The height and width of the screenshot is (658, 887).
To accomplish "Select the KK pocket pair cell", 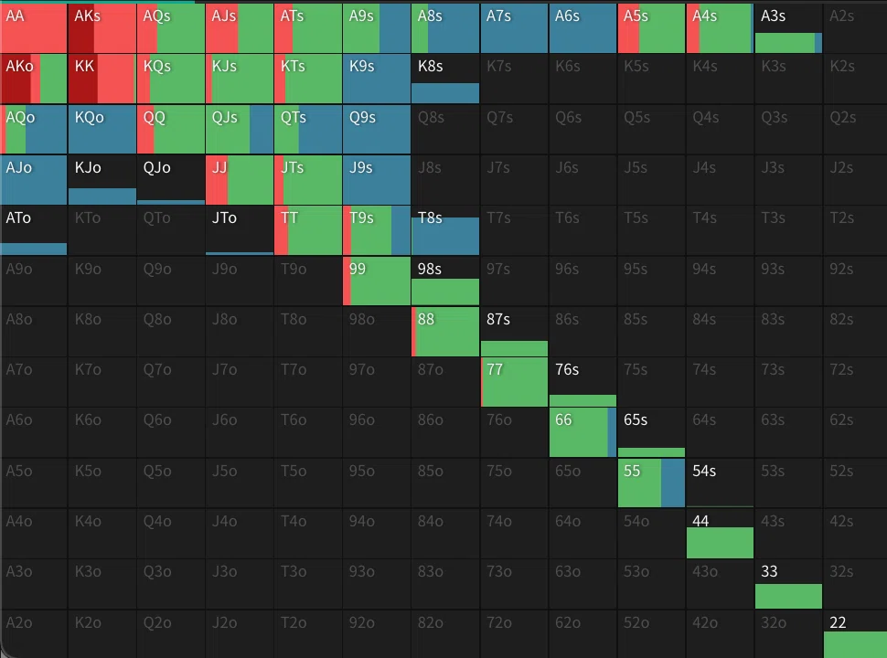I will [x=102, y=80].
